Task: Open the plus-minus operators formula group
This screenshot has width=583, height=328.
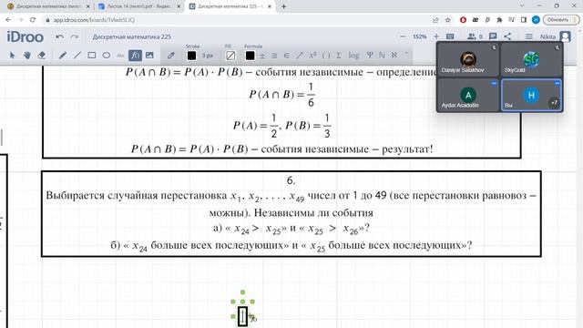Action: click(x=262, y=56)
